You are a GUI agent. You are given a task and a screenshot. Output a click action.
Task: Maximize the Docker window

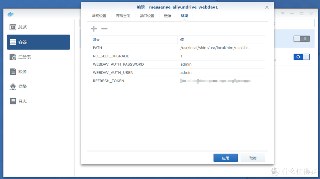coord(301,14)
